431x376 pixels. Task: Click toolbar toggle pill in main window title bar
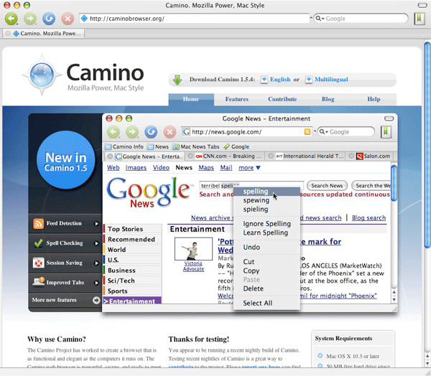422,5
